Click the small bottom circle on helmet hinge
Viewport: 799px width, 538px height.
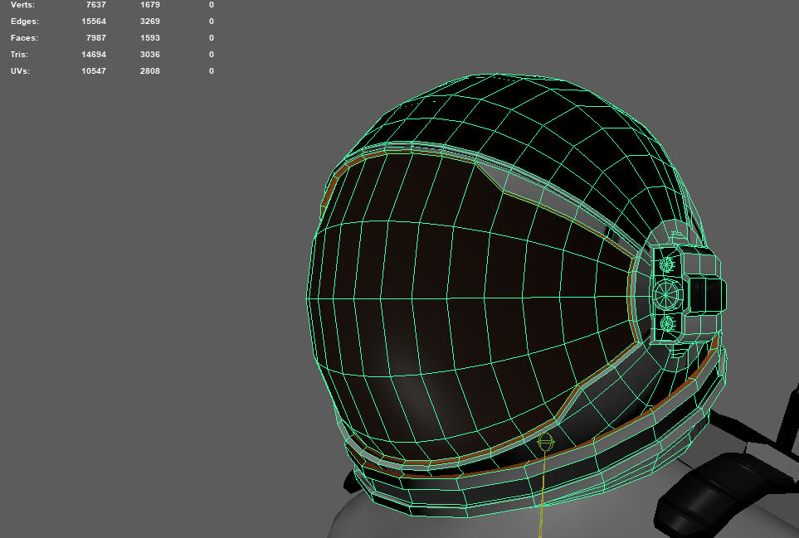point(667,324)
